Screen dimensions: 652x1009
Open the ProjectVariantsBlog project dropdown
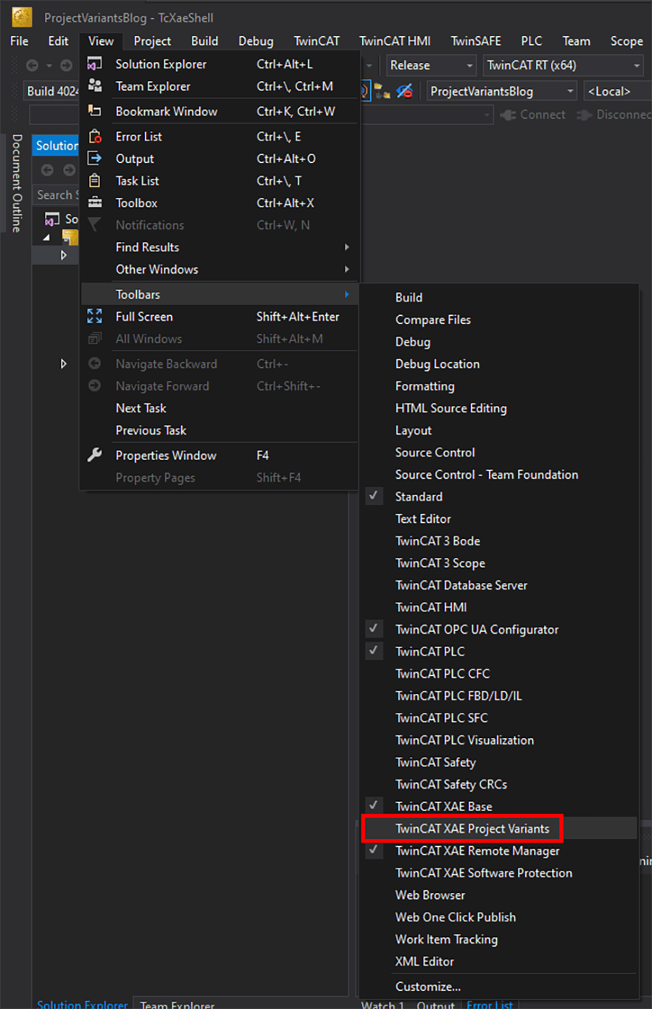[501, 91]
